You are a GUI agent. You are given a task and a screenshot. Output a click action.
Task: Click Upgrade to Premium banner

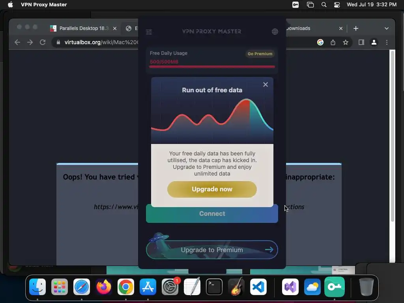click(x=212, y=250)
